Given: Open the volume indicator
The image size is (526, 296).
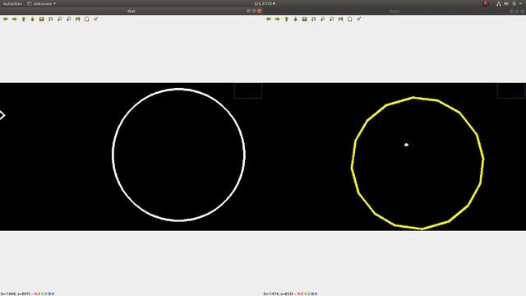Looking at the screenshot, I should tap(506, 3).
